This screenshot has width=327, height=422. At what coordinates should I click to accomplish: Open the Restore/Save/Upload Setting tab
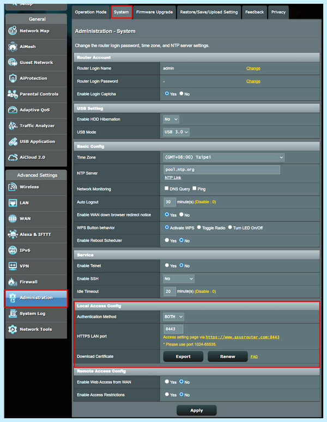point(209,12)
